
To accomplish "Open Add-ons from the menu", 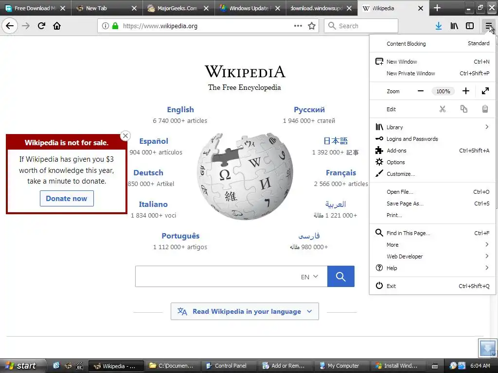I will [x=432, y=151].
